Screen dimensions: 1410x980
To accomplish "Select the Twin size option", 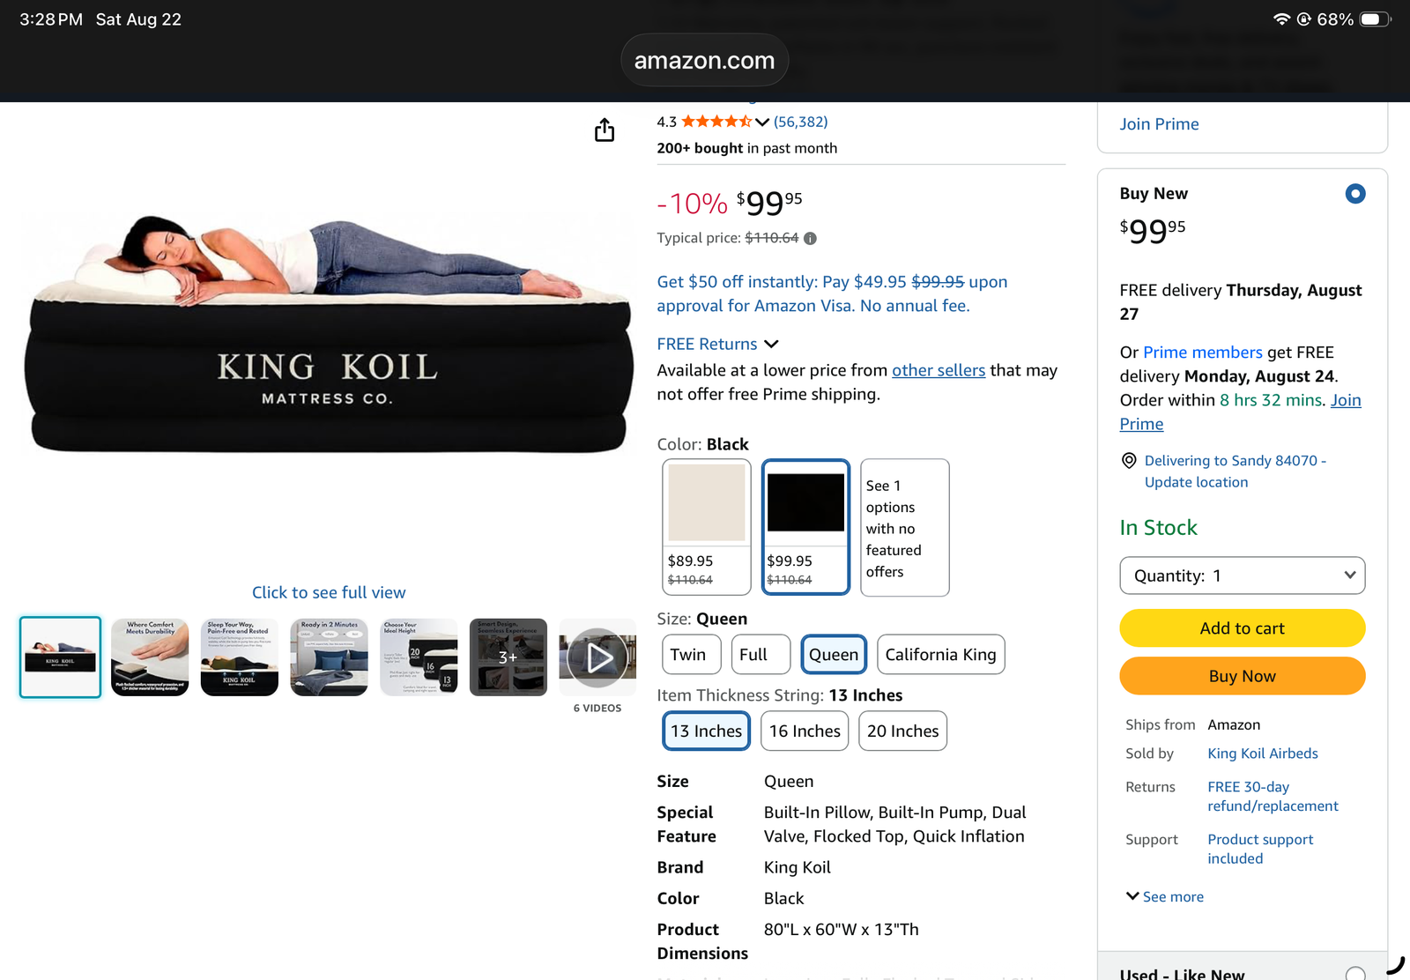I will (x=688, y=655).
